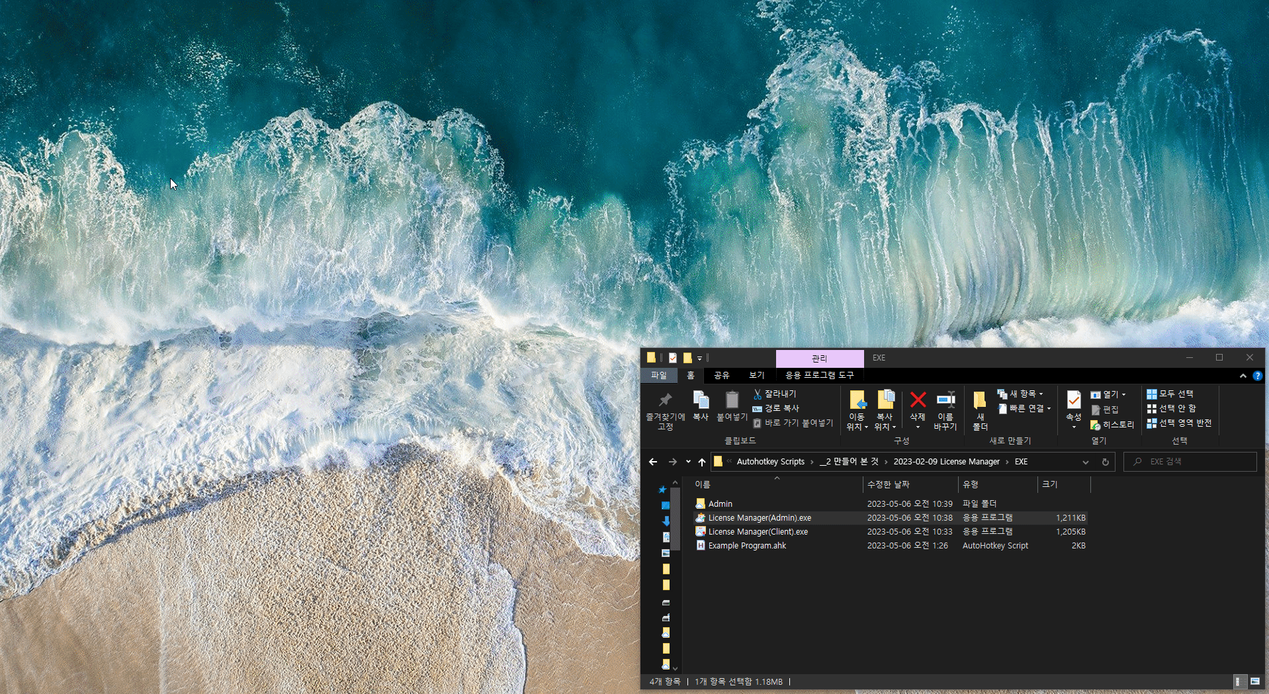Screen dimensions: 1269x694
Task: Select the Admin folder
Action: coord(720,504)
